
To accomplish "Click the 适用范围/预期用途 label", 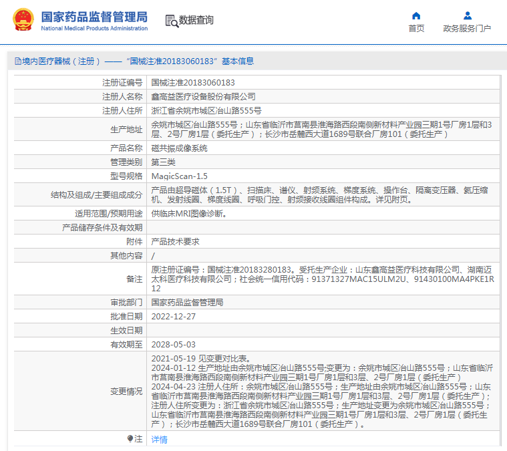I will (x=109, y=214).
